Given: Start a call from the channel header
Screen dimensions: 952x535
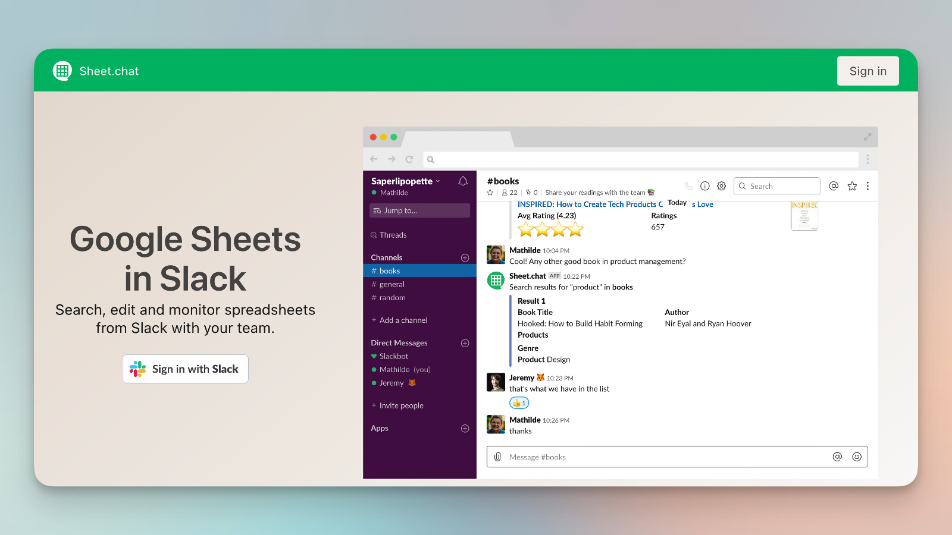Looking at the screenshot, I should pyautogui.click(x=688, y=185).
